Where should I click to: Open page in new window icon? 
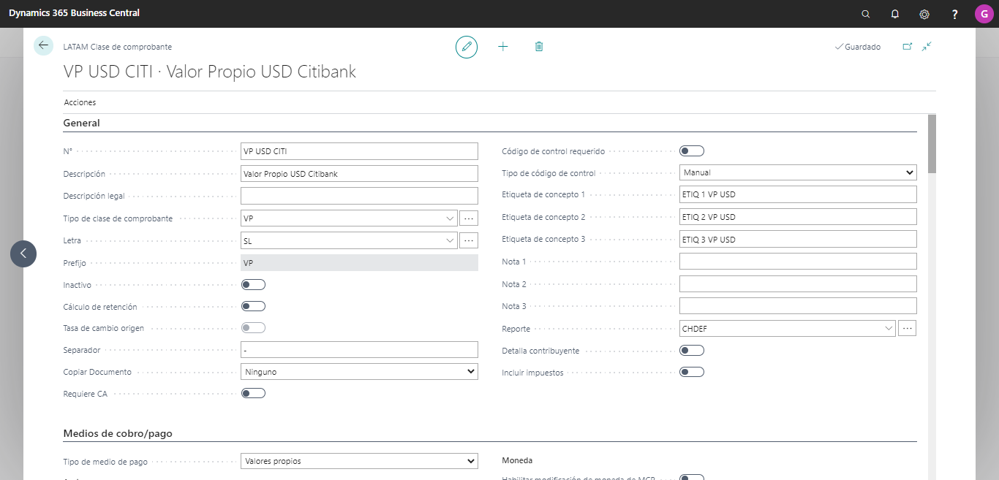click(x=908, y=46)
